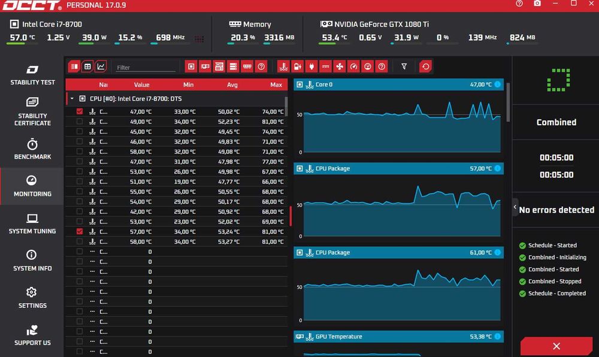The height and width of the screenshot is (357, 599).
Task: Reset min/max statistics with refresh icon
Action: [425, 66]
